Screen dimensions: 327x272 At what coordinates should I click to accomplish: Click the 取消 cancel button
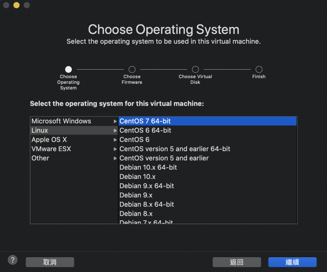click(50, 262)
